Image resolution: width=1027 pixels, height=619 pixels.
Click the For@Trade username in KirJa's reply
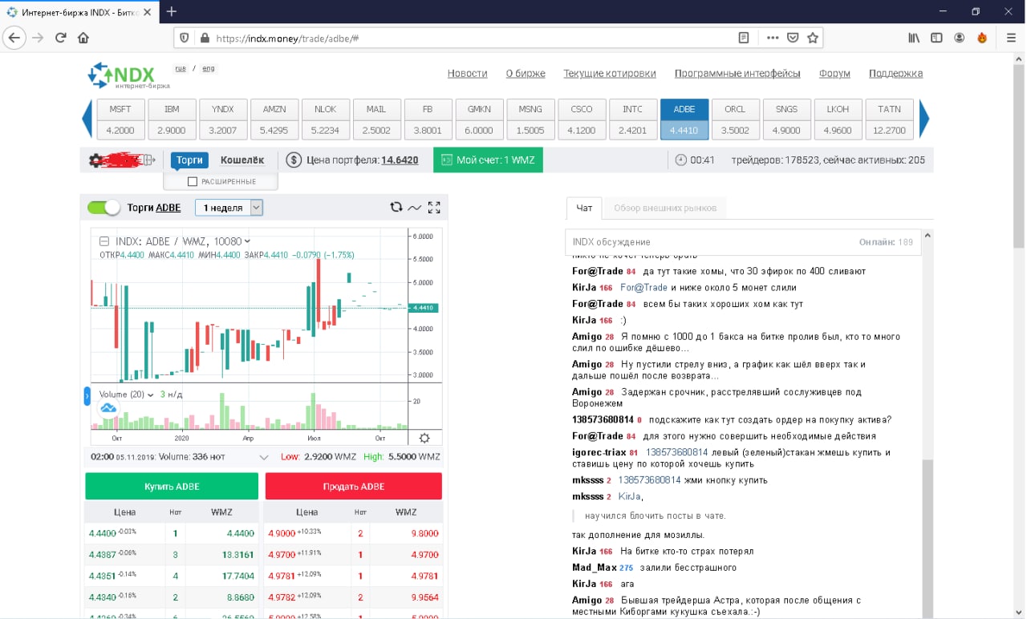click(643, 288)
